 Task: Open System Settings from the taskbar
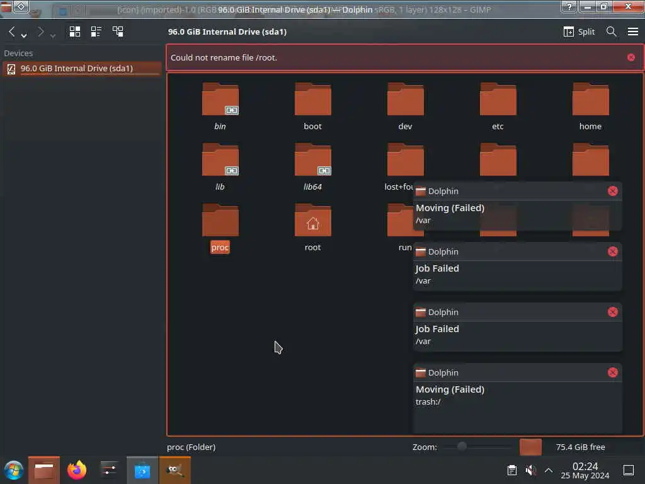tap(110, 470)
